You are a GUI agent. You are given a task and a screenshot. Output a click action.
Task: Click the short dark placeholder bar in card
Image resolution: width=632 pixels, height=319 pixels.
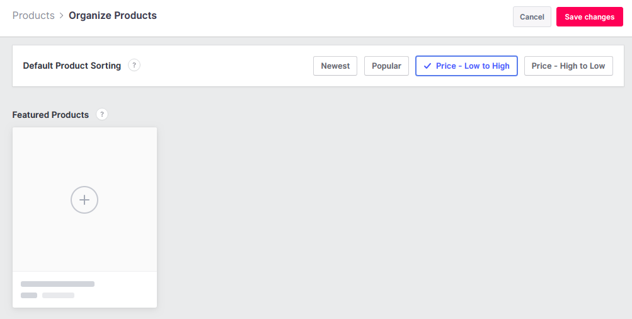pyautogui.click(x=29, y=295)
